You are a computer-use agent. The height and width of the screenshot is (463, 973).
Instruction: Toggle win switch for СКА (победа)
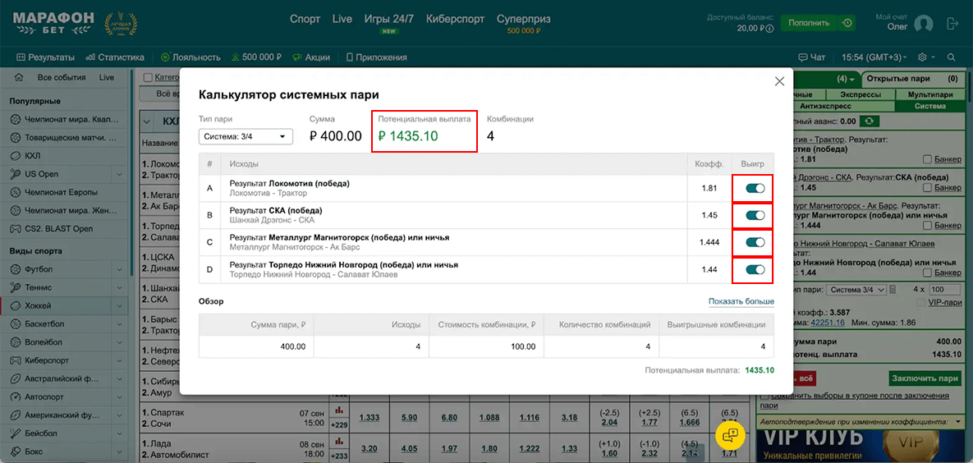755,215
